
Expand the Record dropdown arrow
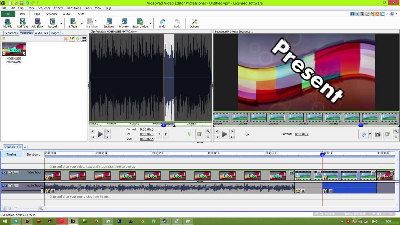pos(61,23)
